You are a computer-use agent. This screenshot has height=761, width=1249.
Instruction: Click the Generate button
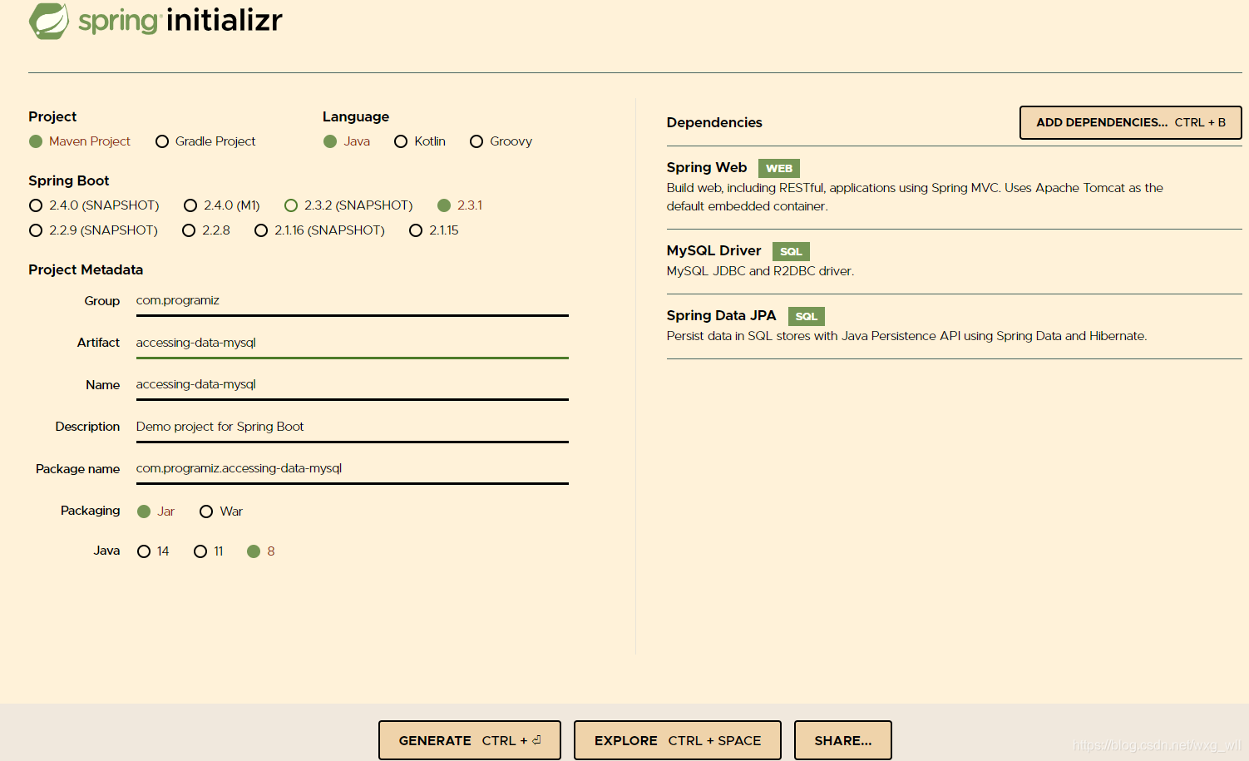[x=470, y=740]
